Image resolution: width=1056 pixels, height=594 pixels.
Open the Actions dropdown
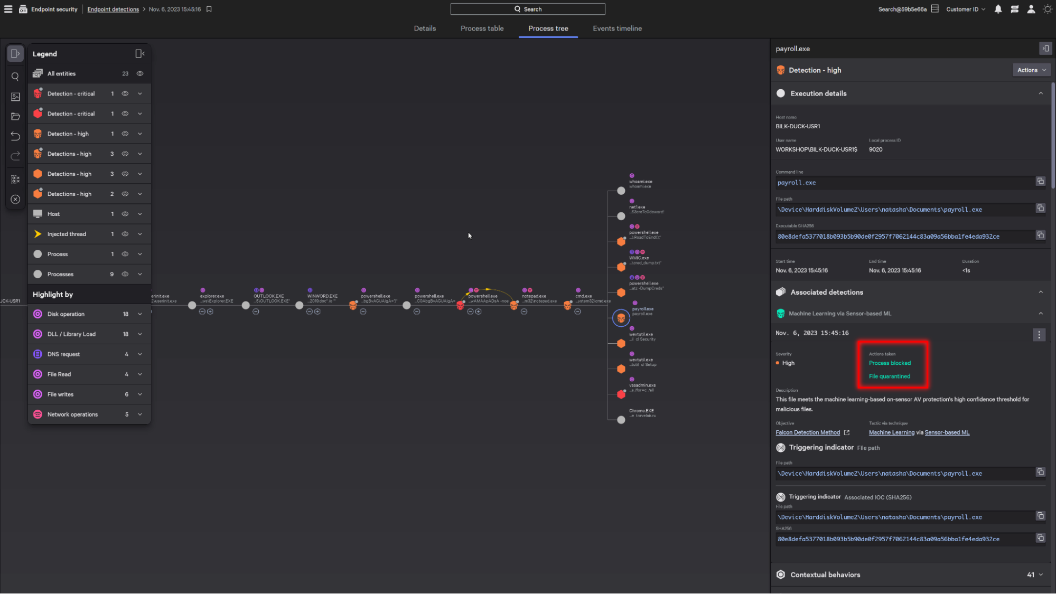[1031, 70]
